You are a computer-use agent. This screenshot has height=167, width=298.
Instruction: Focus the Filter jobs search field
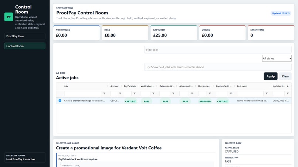[218, 50]
